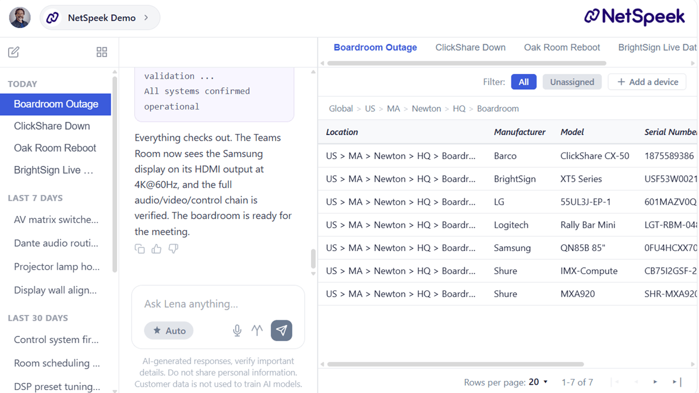Give thumbs up to Lena's response

pyautogui.click(x=156, y=249)
